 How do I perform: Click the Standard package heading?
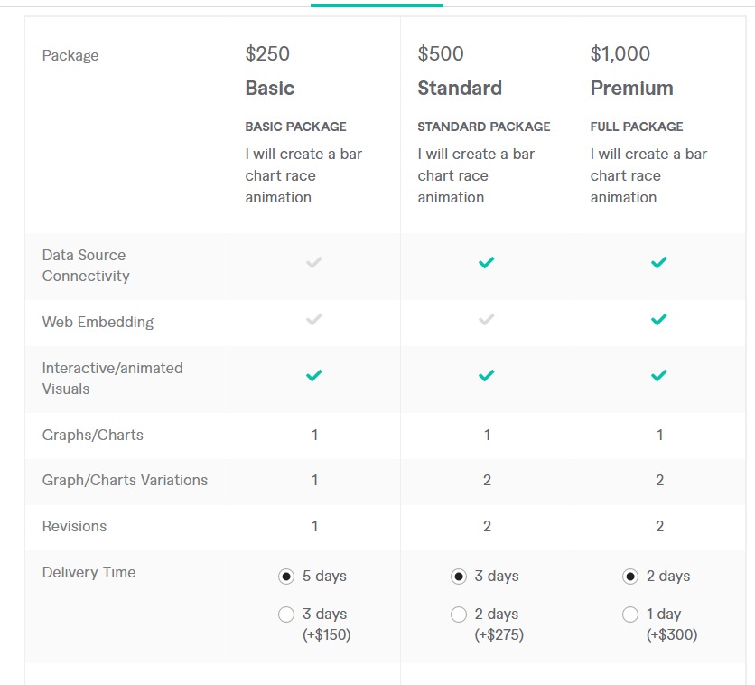coord(460,89)
